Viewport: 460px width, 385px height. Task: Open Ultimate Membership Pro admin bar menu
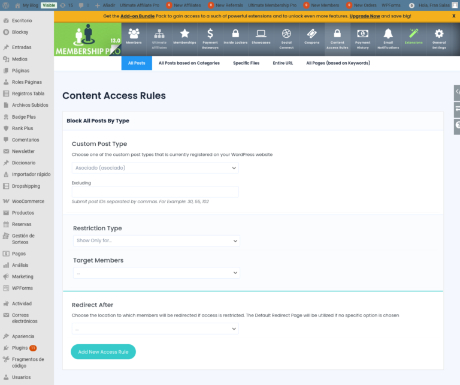[273, 5]
